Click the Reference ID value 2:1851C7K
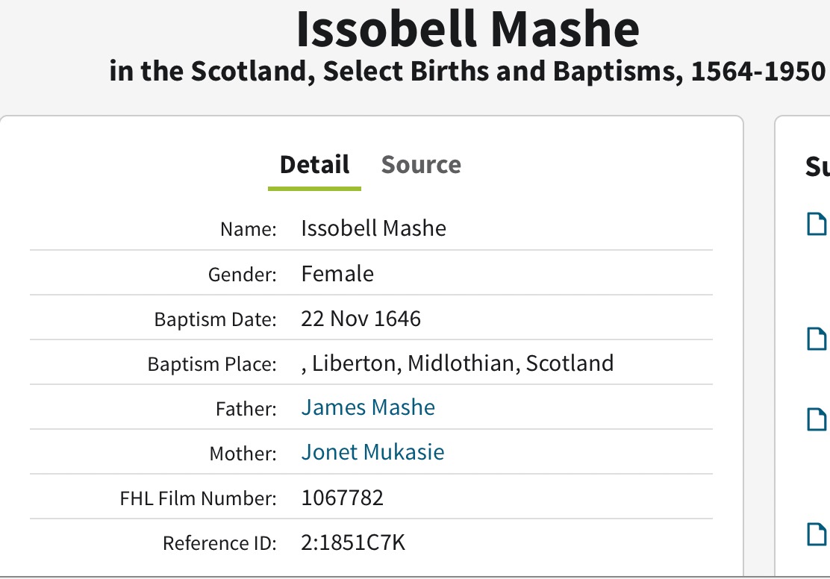Screen dimensions: 830x579 (x=353, y=542)
